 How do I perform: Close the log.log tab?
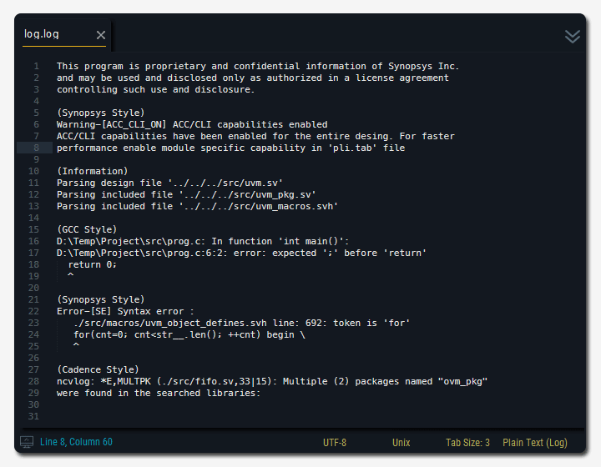(101, 35)
